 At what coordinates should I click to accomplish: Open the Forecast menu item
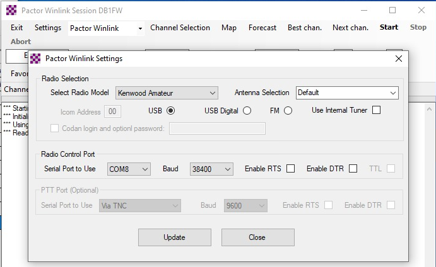[262, 28]
